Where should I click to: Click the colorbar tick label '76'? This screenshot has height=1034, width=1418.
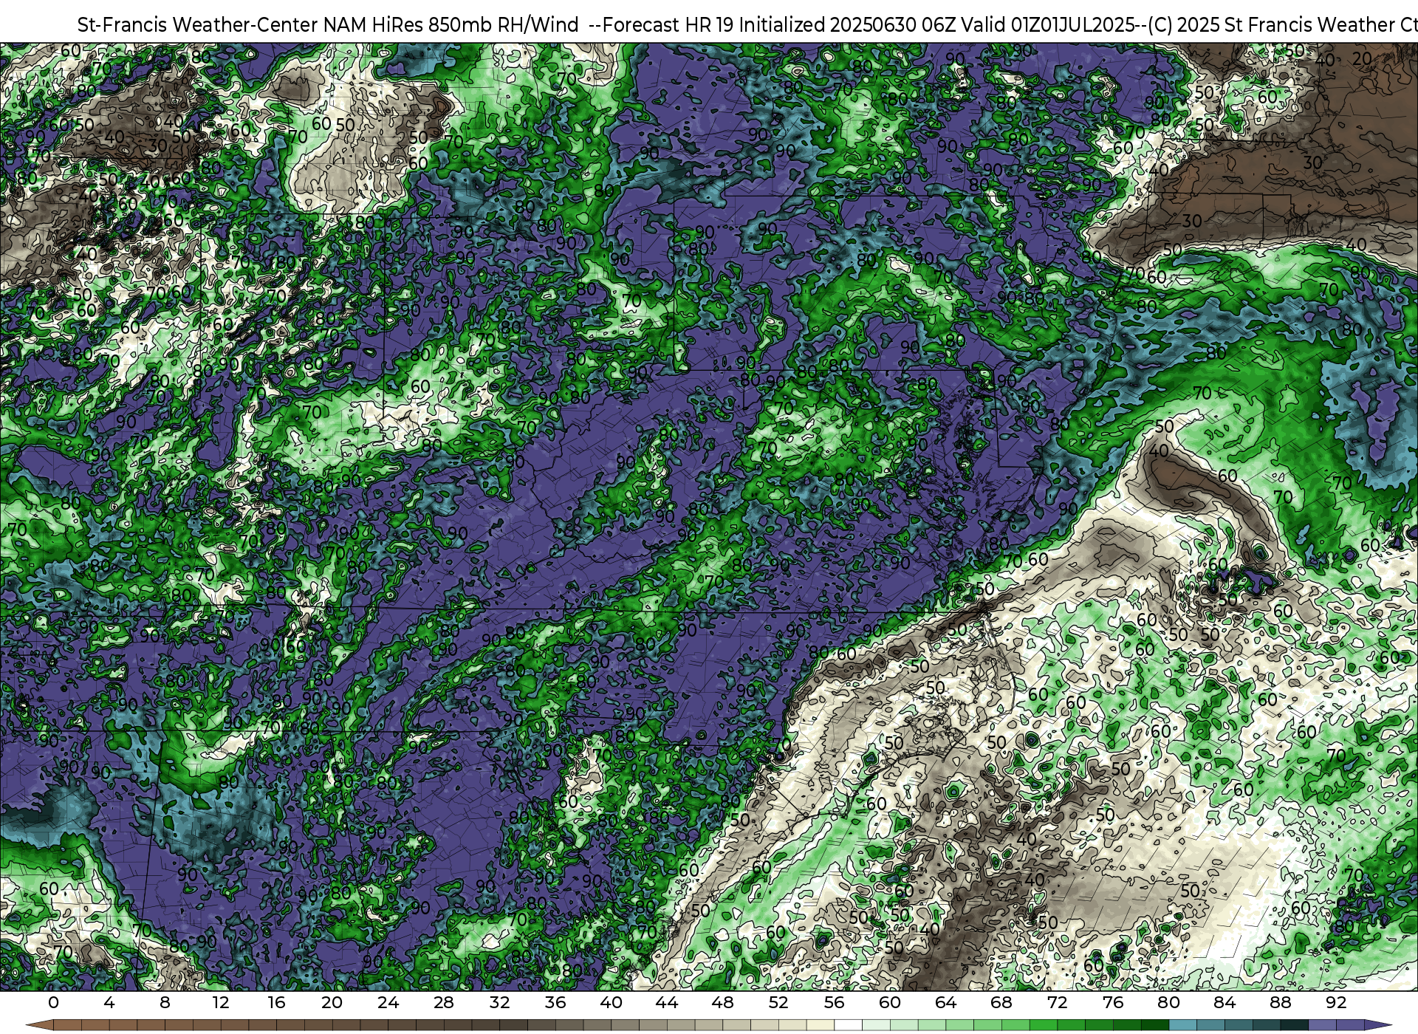[x=1113, y=1002]
